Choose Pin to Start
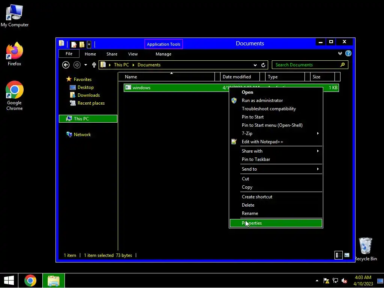 pyautogui.click(x=276, y=117)
